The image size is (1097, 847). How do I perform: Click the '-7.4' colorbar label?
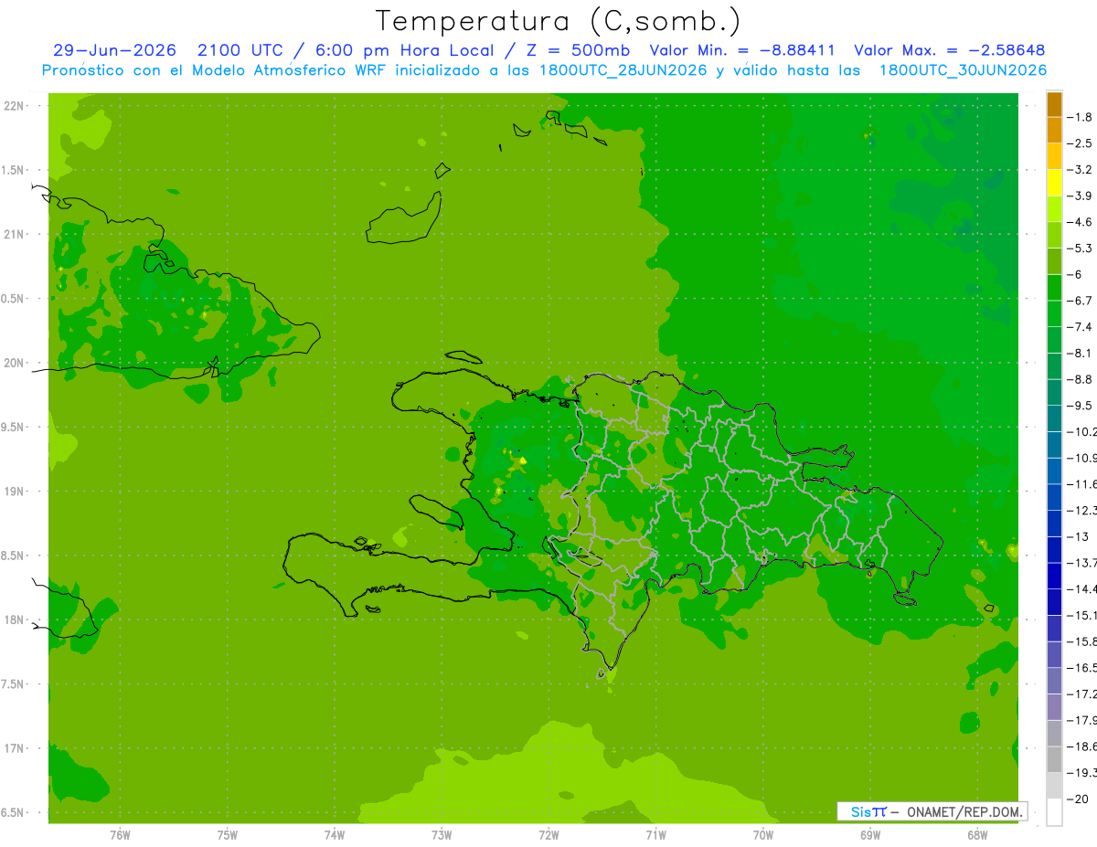[1080, 326]
